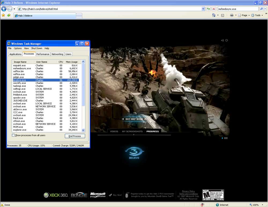
Task: Open Task Manager Help menu
Action: tap(47, 48)
